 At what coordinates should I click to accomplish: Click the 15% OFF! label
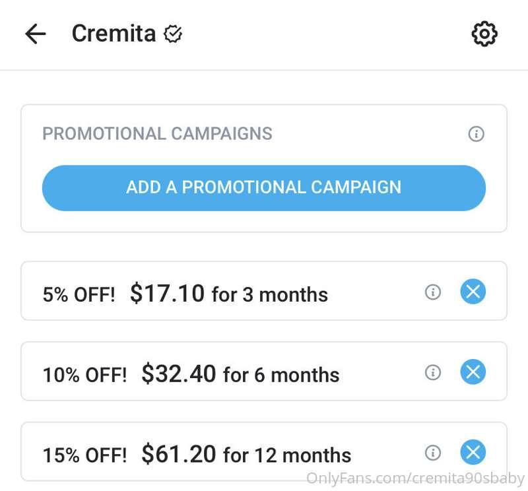click(85, 455)
